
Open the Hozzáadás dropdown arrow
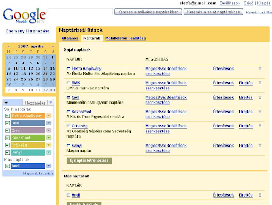51,102
